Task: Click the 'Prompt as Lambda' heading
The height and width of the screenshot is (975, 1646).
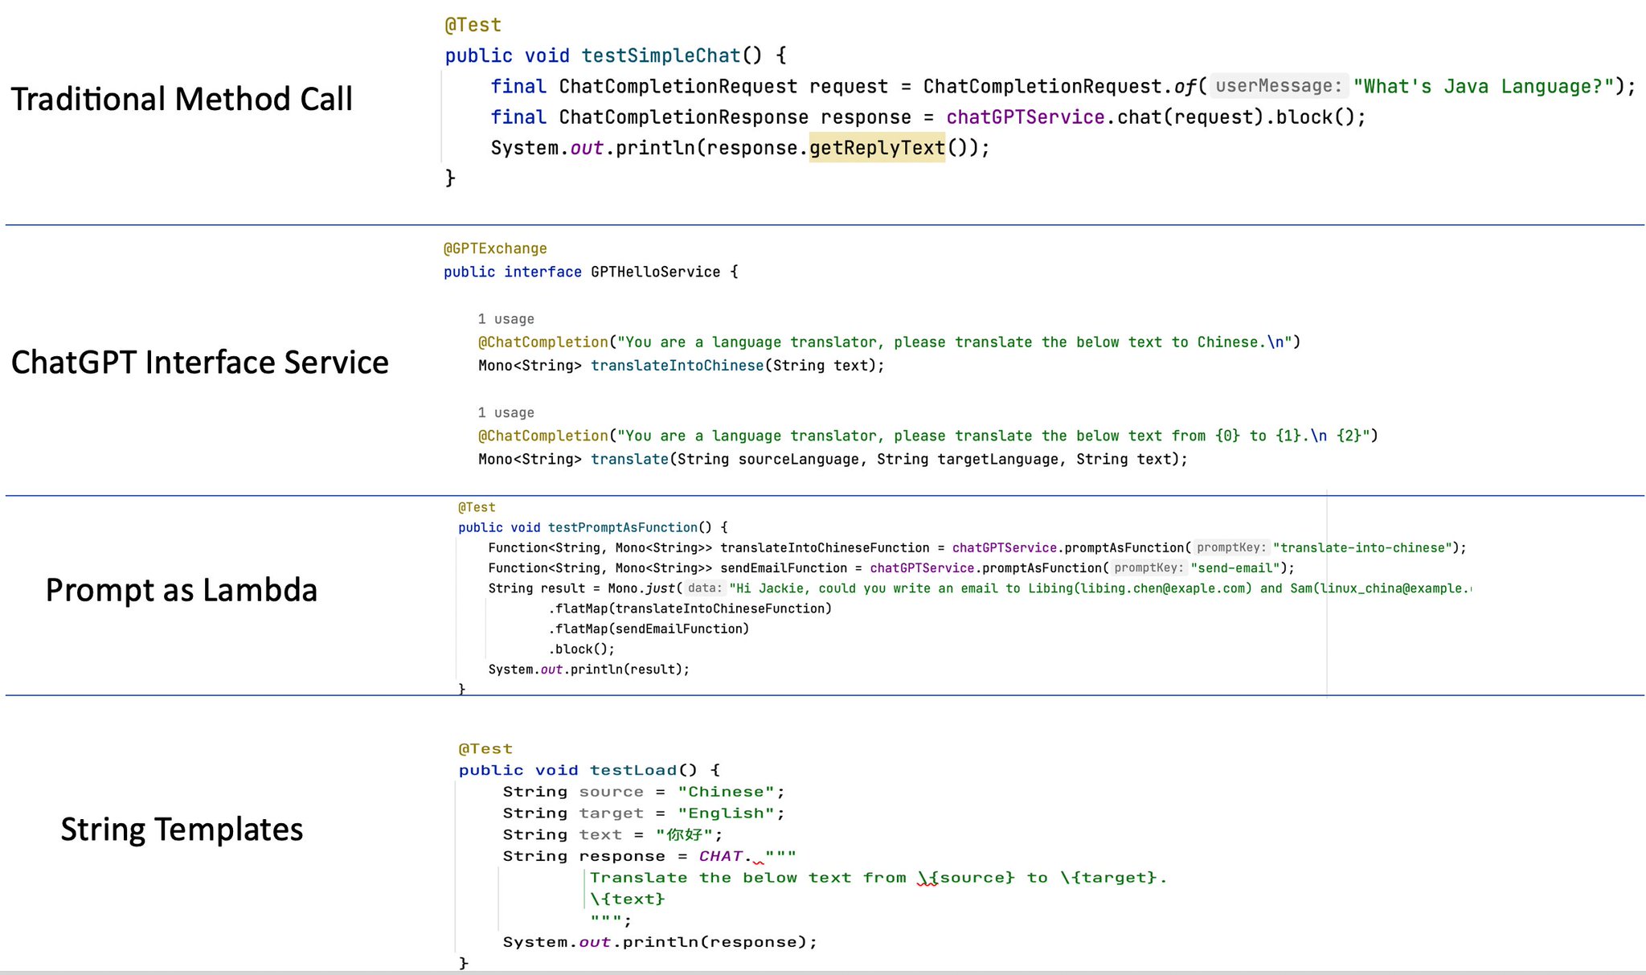Action: [x=182, y=590]
